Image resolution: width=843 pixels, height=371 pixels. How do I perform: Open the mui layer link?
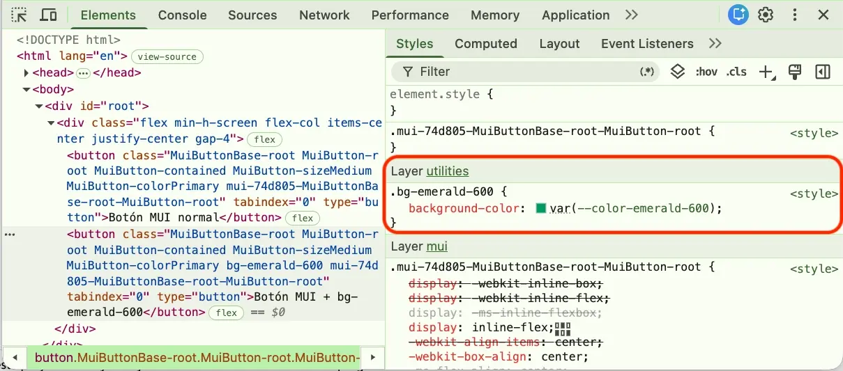(x=436, y=246)
